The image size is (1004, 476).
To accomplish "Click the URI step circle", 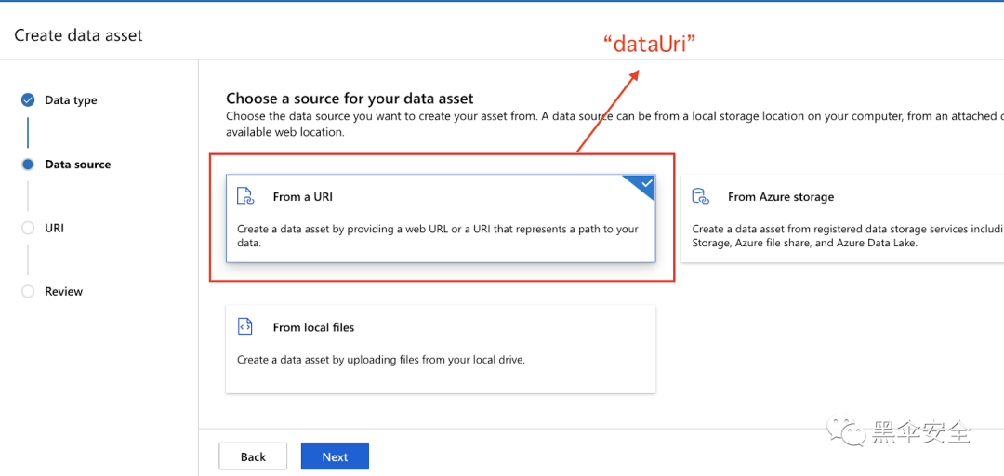I will tap(28, 228).
